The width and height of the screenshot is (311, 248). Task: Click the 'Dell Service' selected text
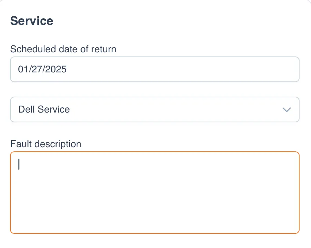pos(44,109)
